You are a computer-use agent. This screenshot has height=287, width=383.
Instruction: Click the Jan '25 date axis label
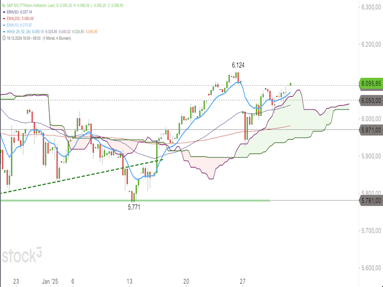coord(50,281)
